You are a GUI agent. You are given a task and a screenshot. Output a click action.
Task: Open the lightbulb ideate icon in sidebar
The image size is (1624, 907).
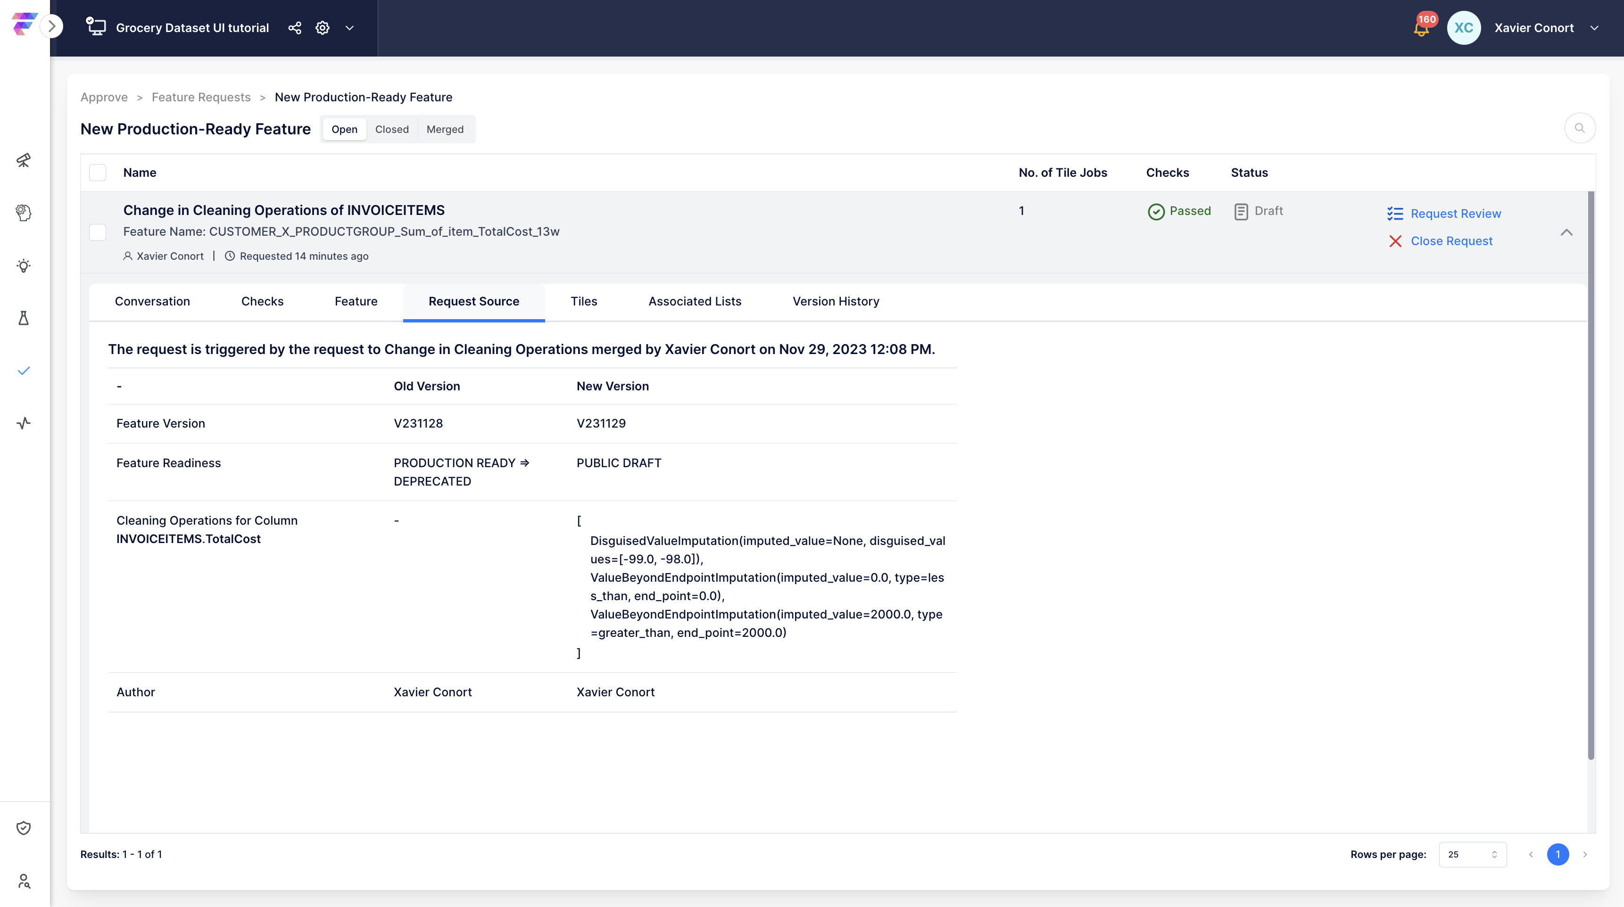point(23,265)
